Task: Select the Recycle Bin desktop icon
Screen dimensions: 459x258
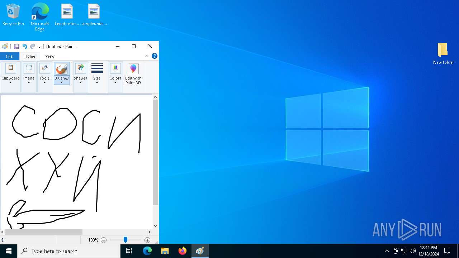Action: coord(13,15)
